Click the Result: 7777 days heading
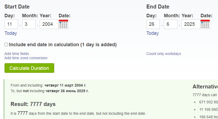The image size is (218, 119). [x=33, y=104]
